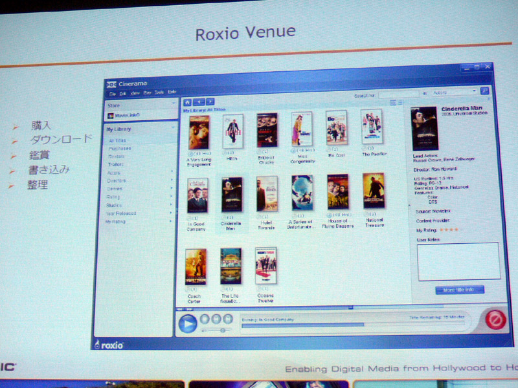Viewport: 518px width, 388px height.
Task: Cancel burning with the red stop icon
Action: point(495,319)
